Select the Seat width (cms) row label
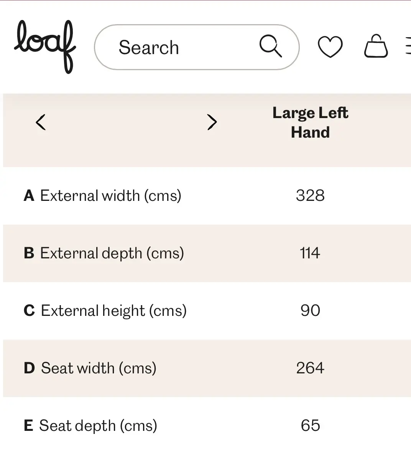 99,368
